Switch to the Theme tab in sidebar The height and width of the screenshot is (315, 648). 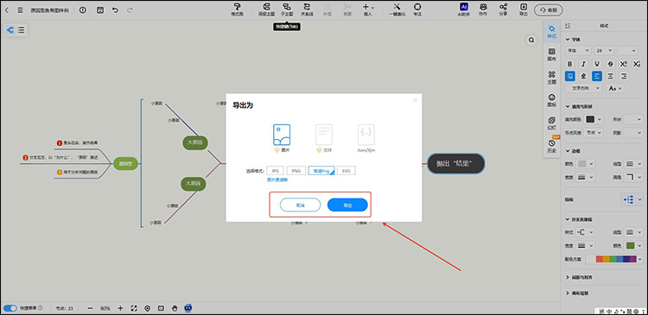552,77
